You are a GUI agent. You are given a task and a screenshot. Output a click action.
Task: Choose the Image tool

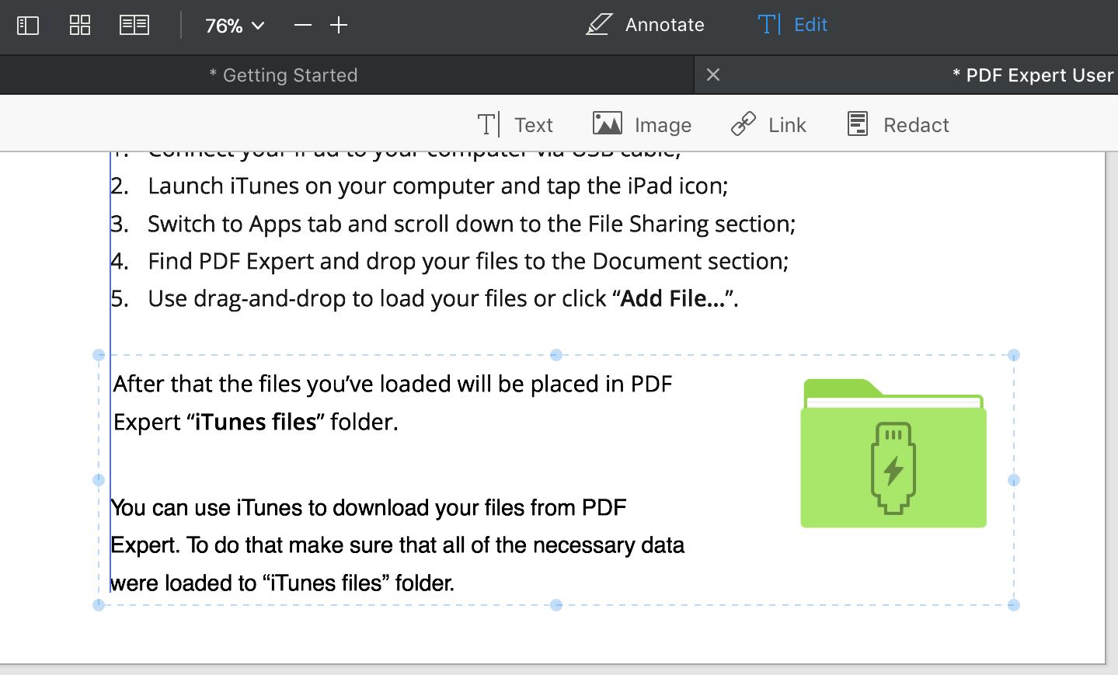(642, 125)
